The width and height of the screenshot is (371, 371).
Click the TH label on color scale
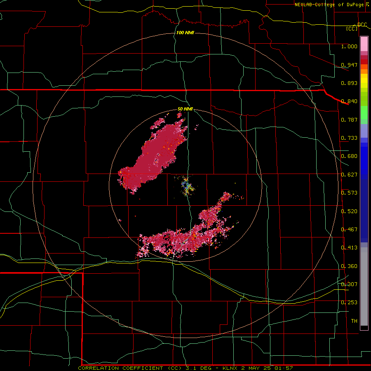(x=354, y=321)
